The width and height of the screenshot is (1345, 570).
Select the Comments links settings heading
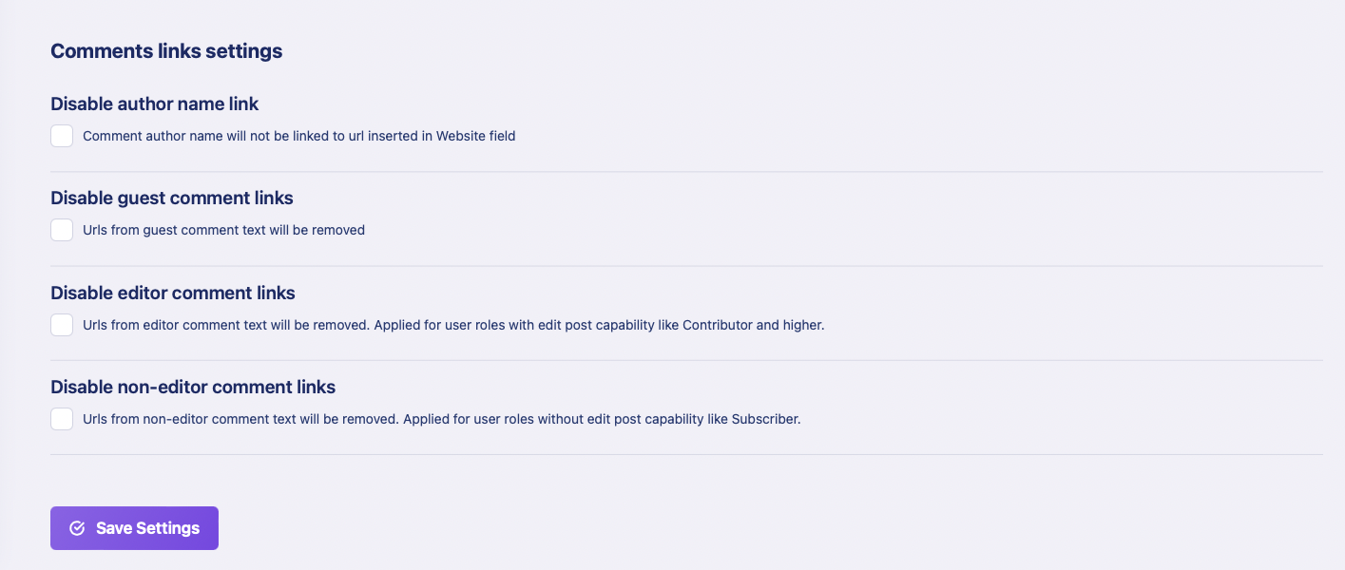tap(166, 51)
